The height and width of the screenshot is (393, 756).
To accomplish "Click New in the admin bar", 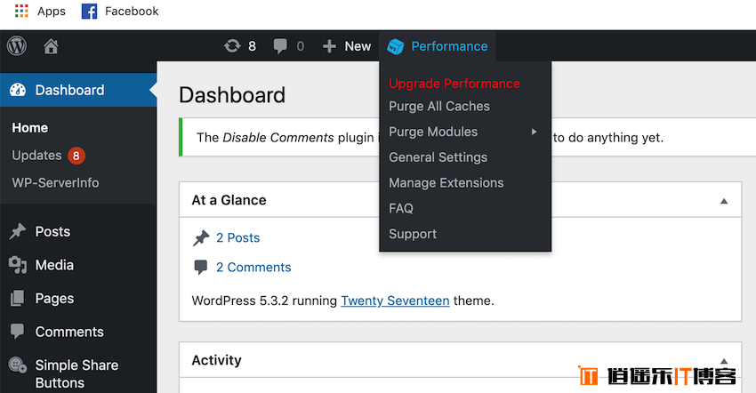I will 358,46.
